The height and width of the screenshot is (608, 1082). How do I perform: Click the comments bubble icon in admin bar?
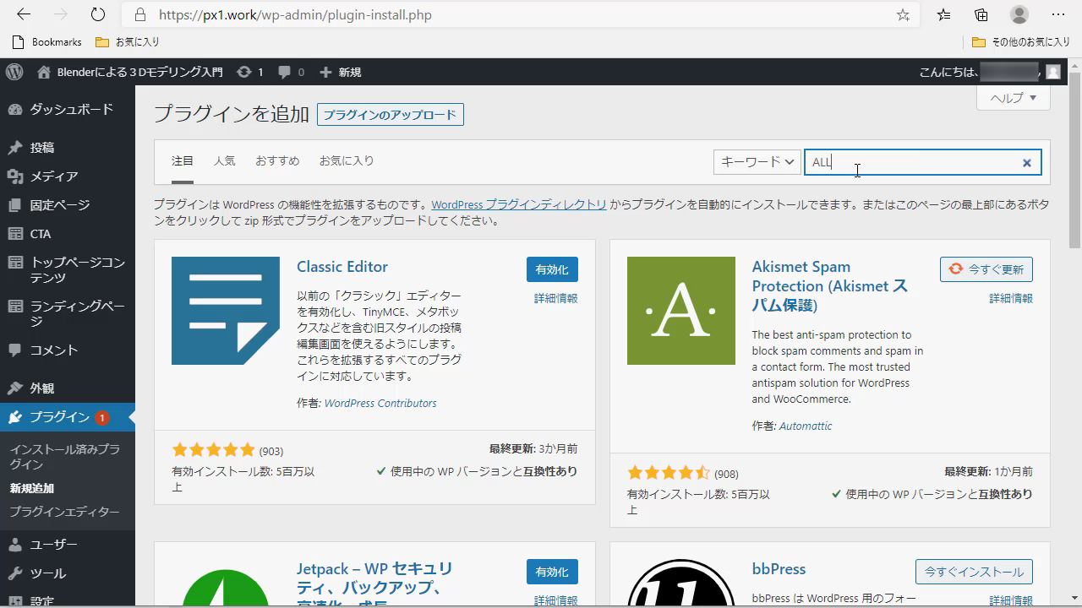point(285,72)
